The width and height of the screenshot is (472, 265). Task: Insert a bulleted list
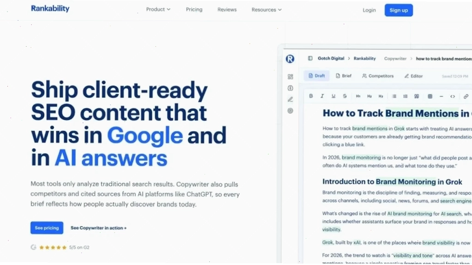[394, 96]
